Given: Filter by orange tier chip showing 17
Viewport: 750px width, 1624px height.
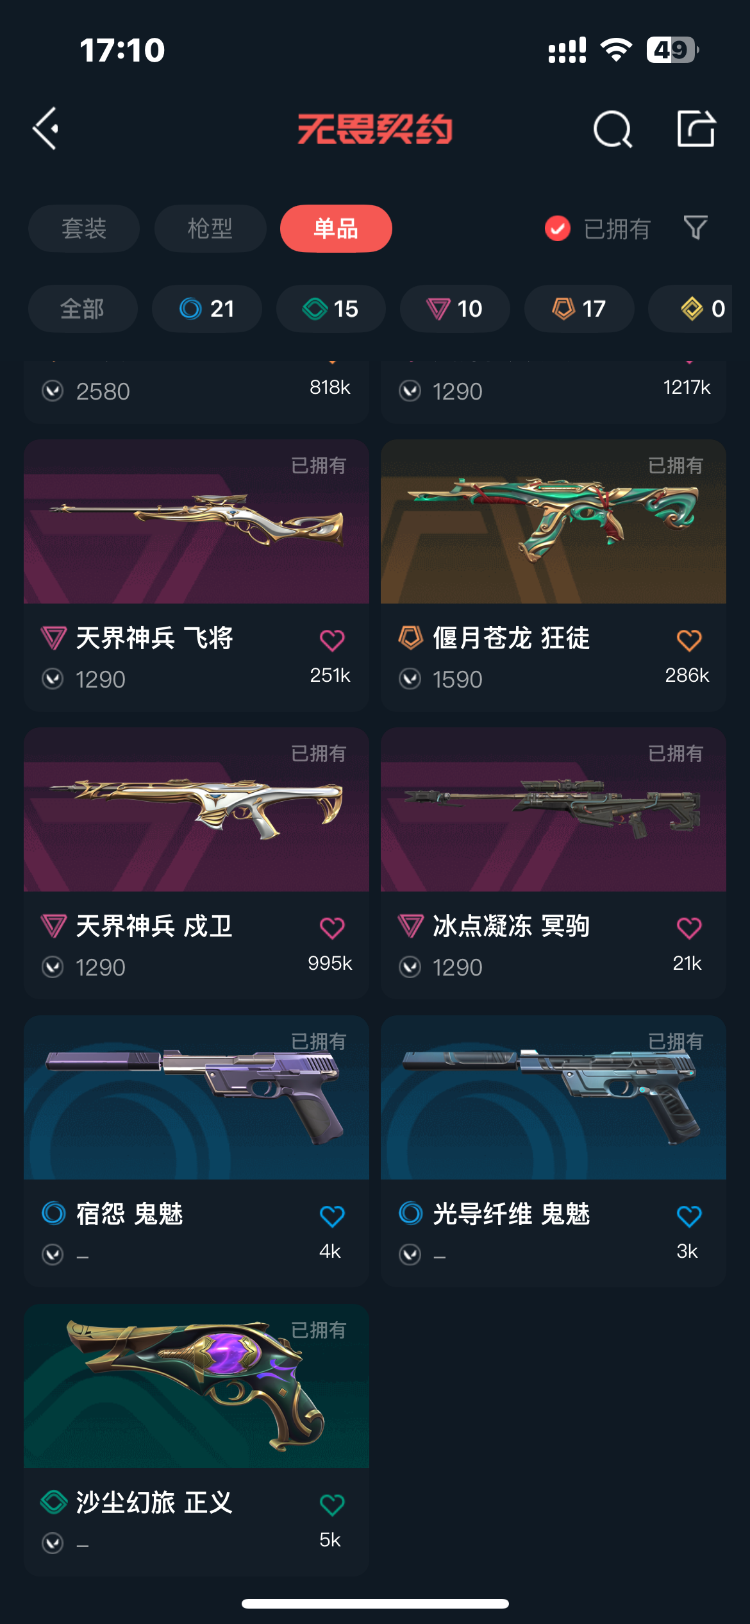Looking at the screenshot, I should click(579, 309).
